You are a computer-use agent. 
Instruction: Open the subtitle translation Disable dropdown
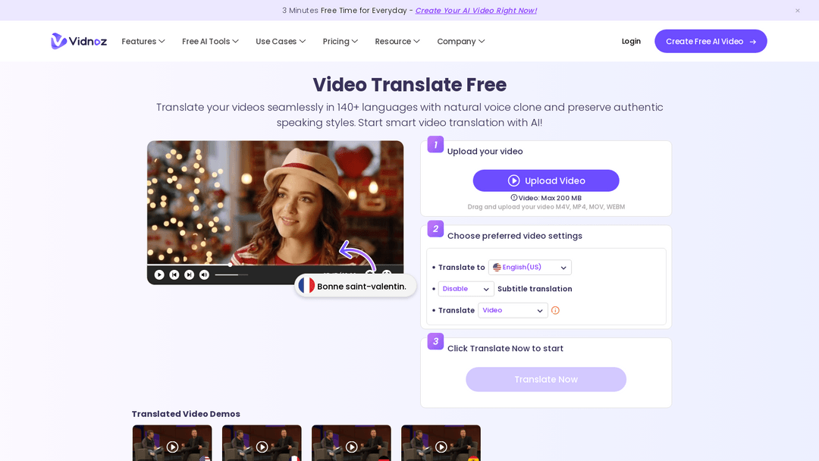click(x=466, y=289)
